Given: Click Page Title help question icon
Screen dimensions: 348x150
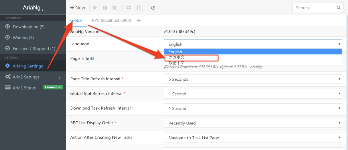Looking at the screenshot, I should point(92,59).
